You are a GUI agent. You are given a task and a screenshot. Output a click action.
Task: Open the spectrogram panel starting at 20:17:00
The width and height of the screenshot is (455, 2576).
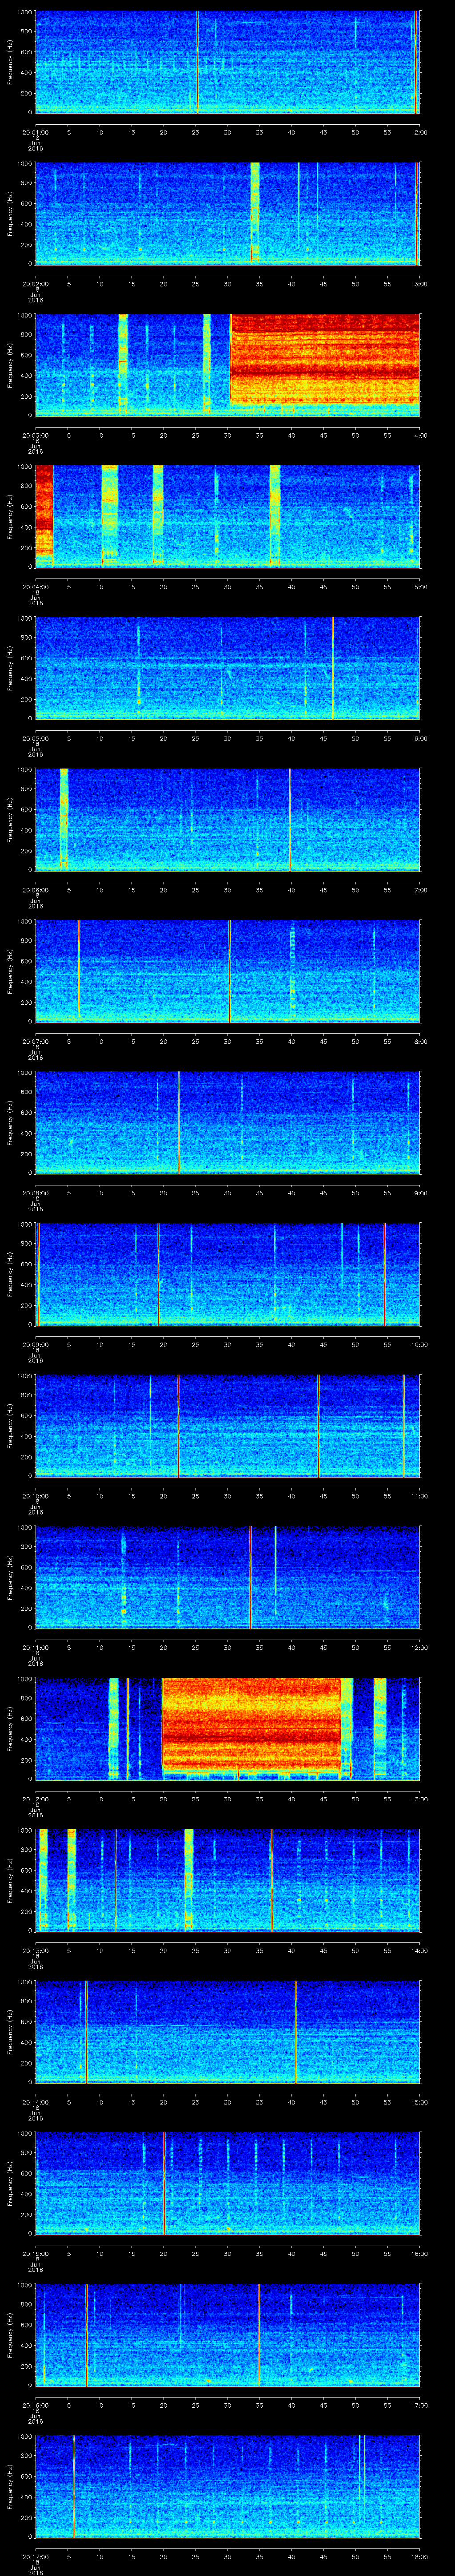point(228,2488)
